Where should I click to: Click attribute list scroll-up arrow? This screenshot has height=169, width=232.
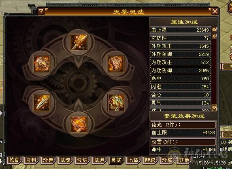[214, 30]
